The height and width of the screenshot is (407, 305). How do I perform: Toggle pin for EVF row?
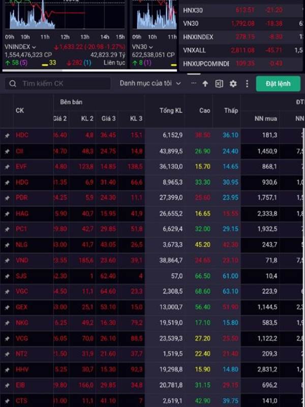(x=7, y=167)
